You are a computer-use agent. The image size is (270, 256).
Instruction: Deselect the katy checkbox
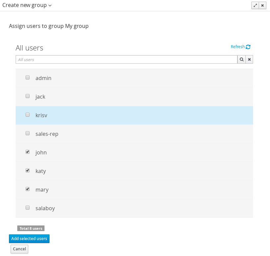[28, 170]
